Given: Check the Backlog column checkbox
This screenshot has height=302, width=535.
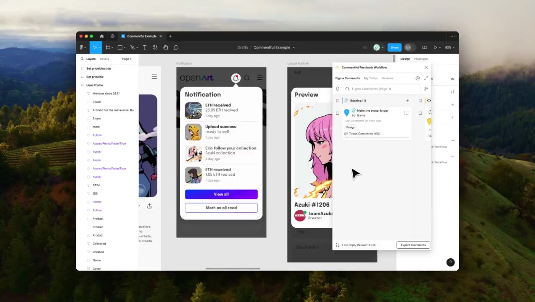Looking at the screenshot, I should point(338,101).
